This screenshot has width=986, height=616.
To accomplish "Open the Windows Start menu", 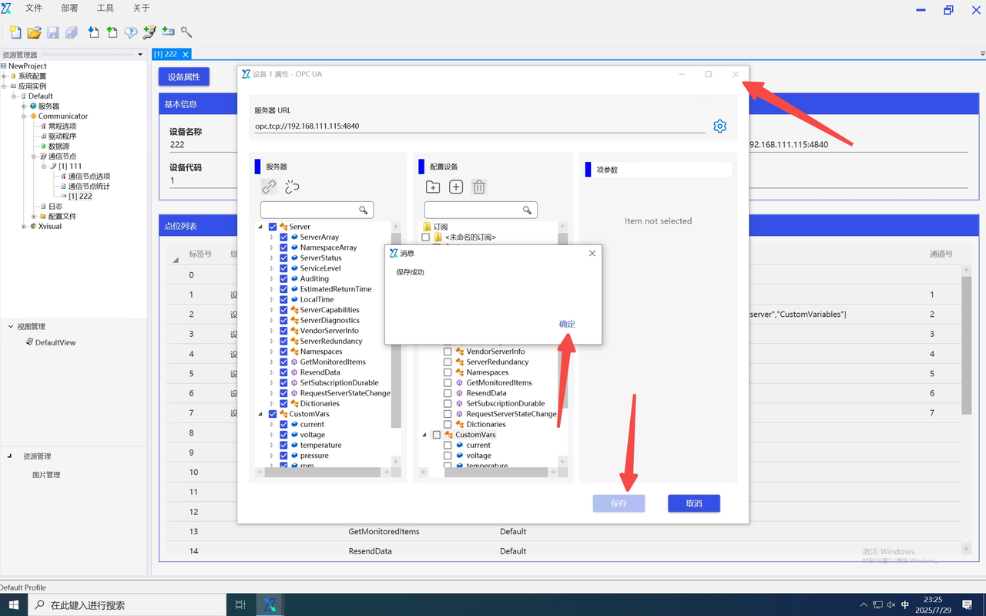I will click(x=13, y=605).
